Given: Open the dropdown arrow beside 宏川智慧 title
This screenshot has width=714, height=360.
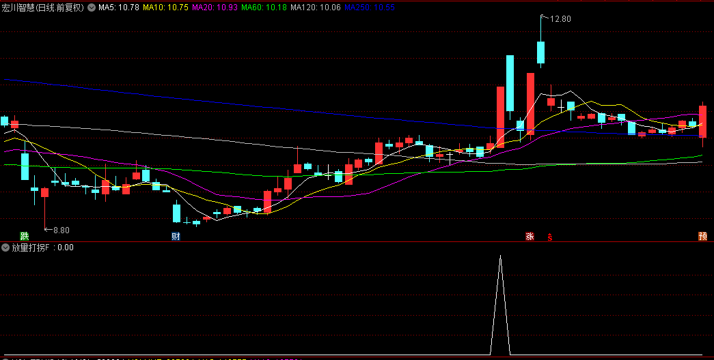Looking at the screenshot, I should [x=92, y=7].
